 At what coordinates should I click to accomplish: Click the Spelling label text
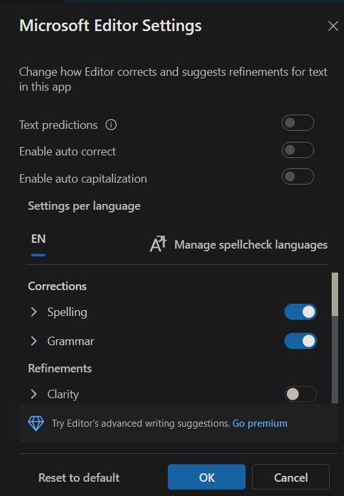tap(67, 312)
